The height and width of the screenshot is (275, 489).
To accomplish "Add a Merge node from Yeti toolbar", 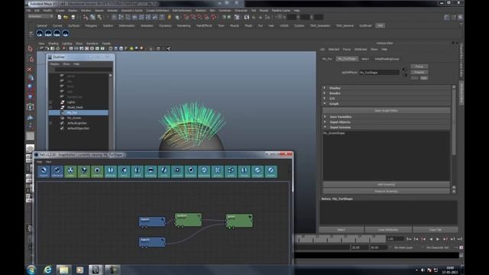I will coord(244,171).
